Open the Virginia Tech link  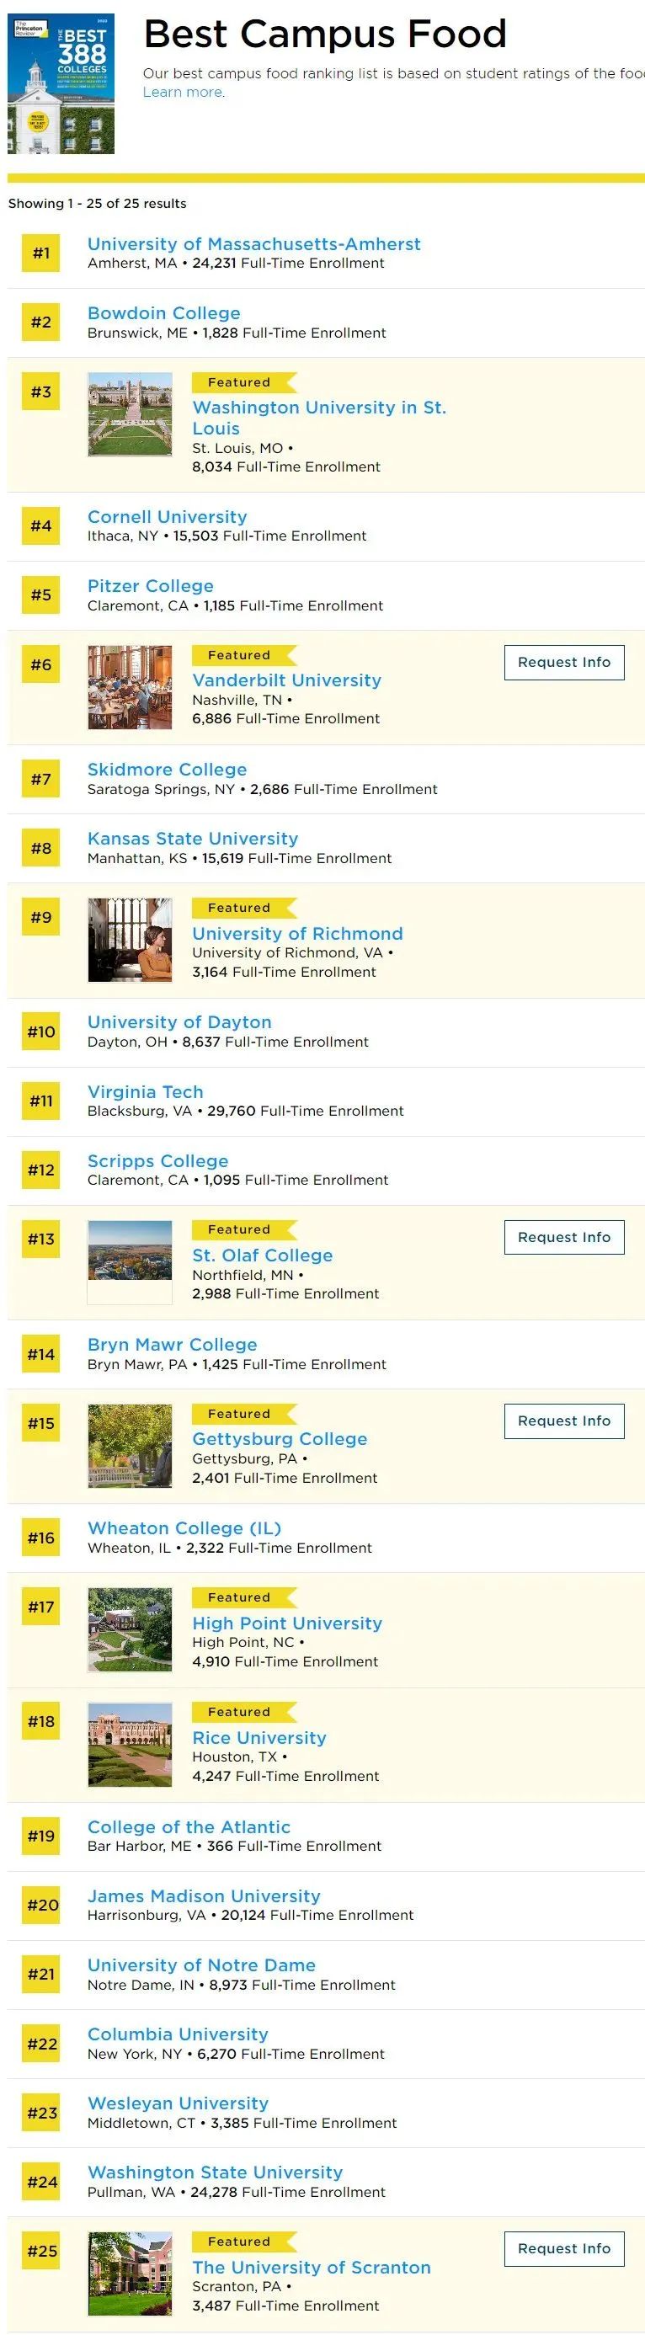pos(145,1092)
